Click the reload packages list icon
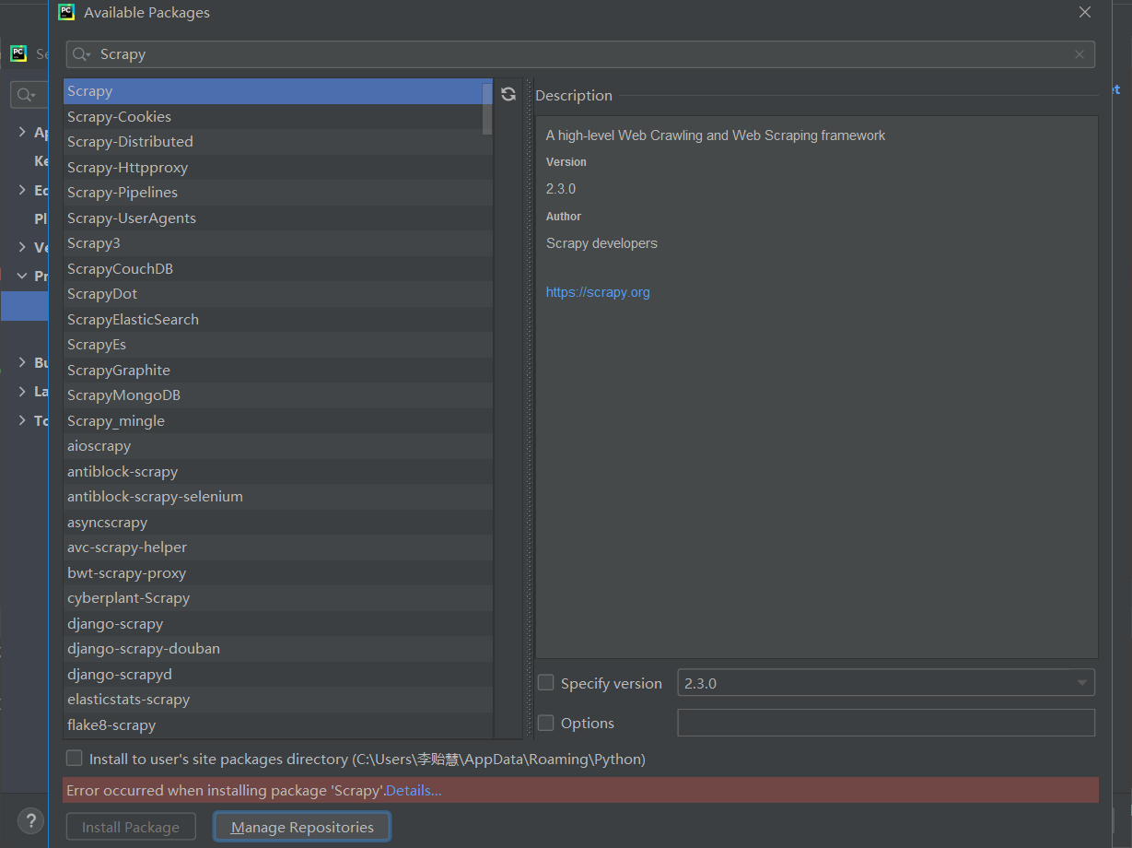The image size is (1132, 848). coord(508,94)
